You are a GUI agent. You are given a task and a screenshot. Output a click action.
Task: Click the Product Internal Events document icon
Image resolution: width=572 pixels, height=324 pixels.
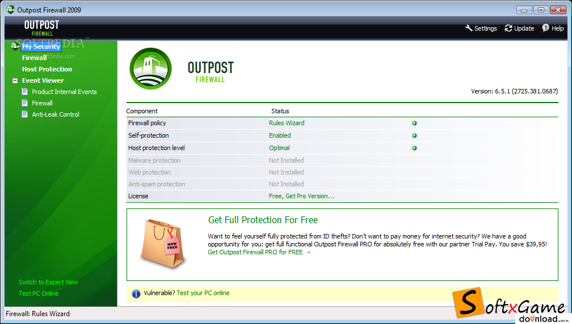click(25, 91)
